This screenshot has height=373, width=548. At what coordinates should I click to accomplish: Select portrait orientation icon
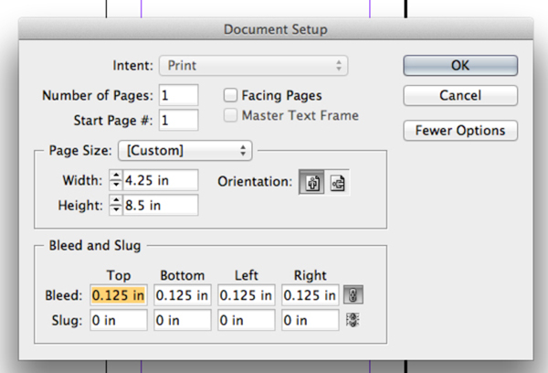click(311, 182)
